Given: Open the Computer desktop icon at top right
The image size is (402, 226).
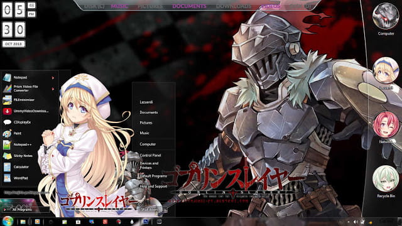Looking at the screenshot, I should (x=386, y=19).
